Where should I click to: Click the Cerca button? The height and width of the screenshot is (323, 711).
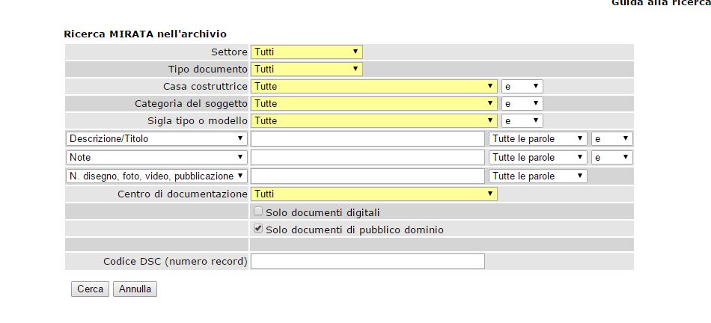pos(91,289)
